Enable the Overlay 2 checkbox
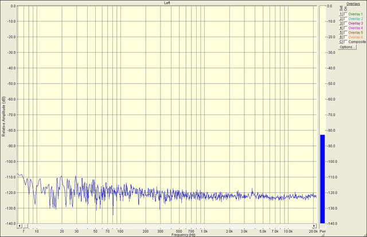The width and height of the screenshot is (367, 237). 345,19
